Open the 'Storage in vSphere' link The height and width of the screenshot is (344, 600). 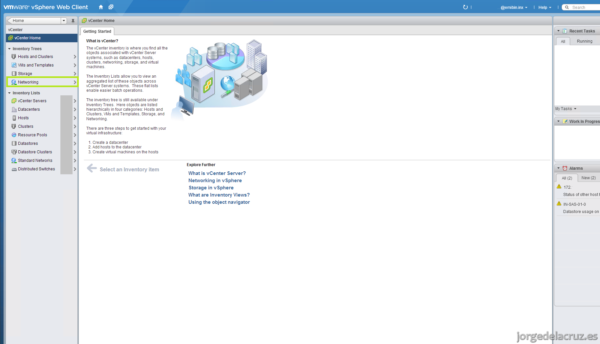click(x=211, y=188)
